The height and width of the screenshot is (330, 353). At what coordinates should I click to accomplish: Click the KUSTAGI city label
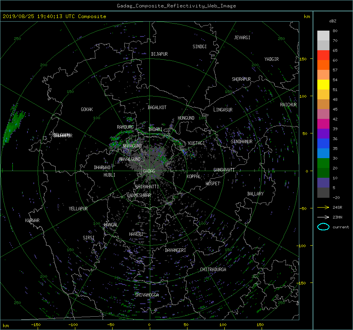197,143
